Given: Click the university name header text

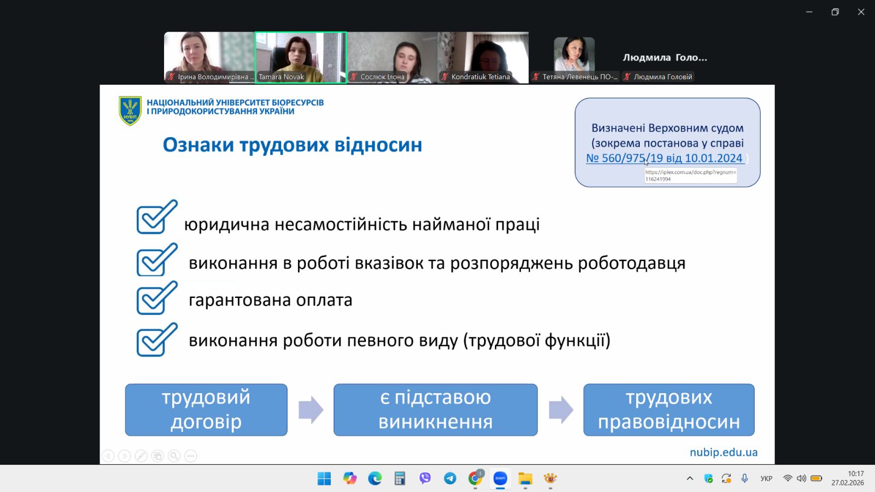Looking at the screenshot, I should [x=235, y=107].
